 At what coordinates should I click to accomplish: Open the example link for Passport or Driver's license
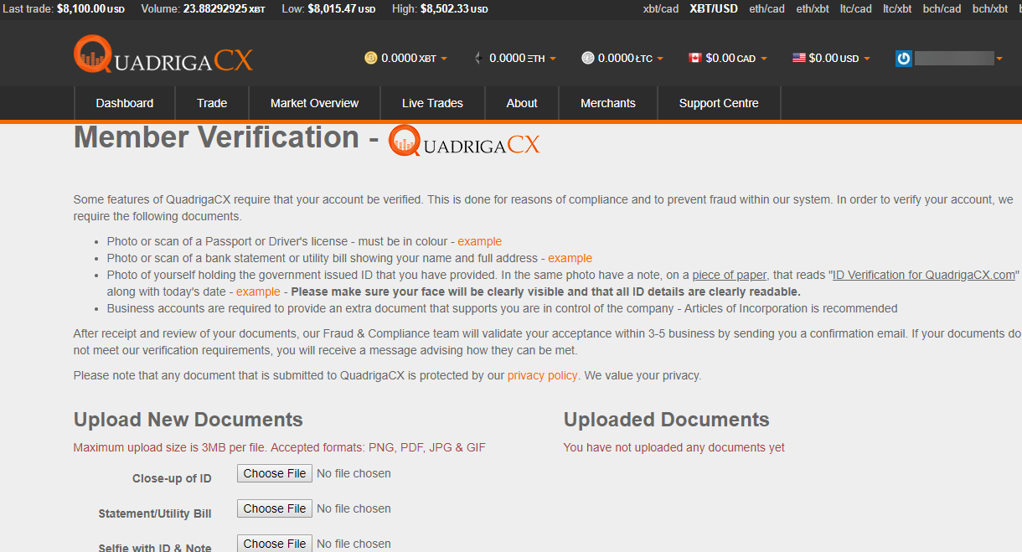tap(480, 241)
